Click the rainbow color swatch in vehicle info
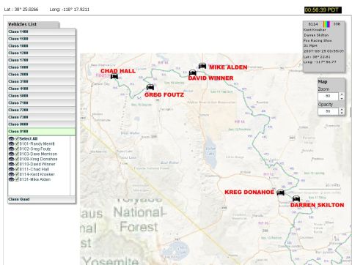 [326, 24]
